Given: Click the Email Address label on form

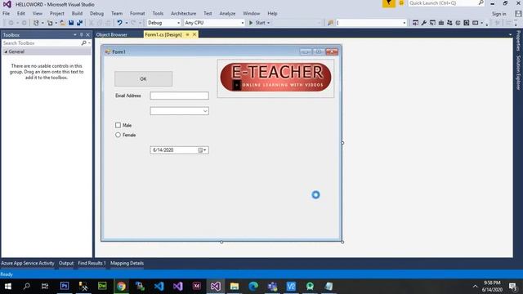Looking at the screenshot, I should 128,96.
